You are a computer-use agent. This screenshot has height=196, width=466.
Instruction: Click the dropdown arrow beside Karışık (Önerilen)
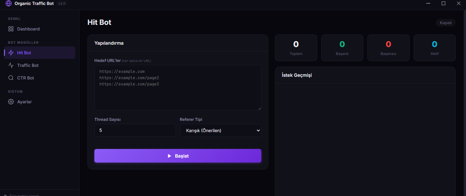[x=258, y=130]
